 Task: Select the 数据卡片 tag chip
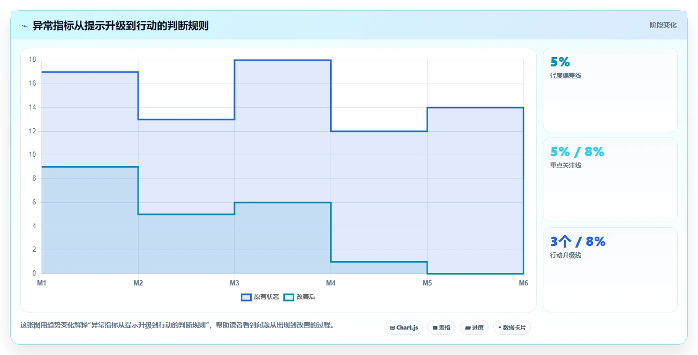512,327
